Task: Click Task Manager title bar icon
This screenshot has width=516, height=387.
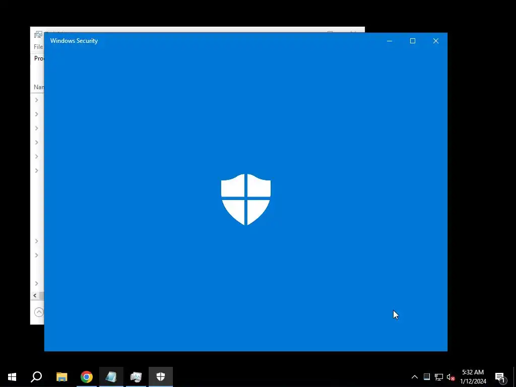Action: [38, 35]
